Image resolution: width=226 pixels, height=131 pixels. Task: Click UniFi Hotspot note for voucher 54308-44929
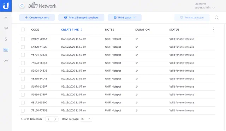(113, 47)
